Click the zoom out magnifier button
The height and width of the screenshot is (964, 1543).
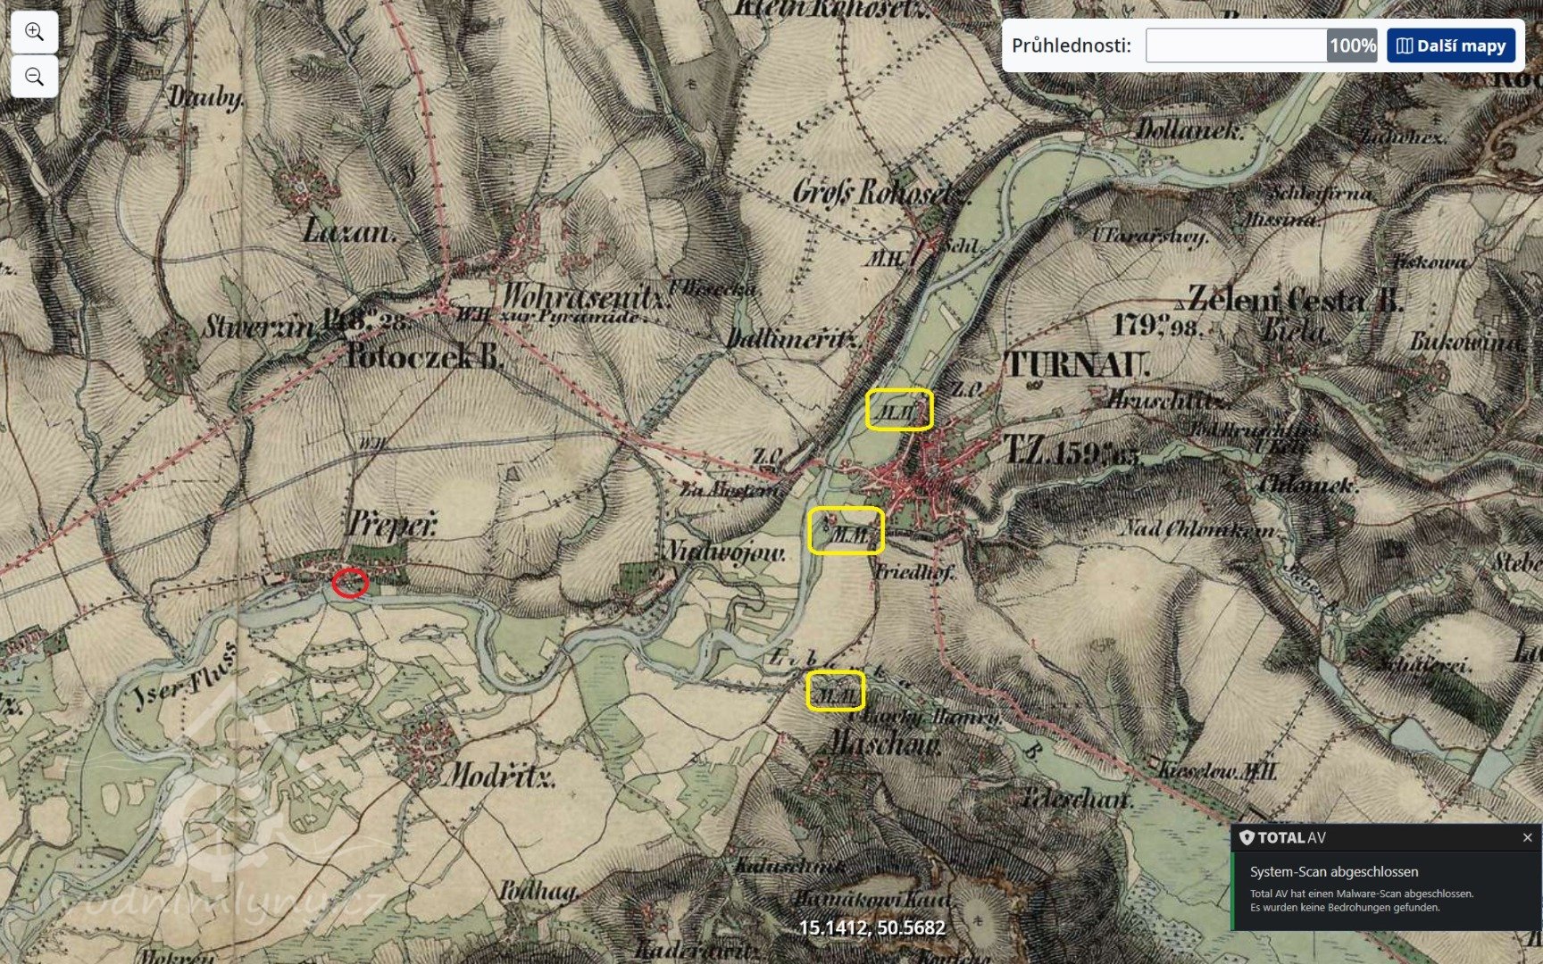coord(34,77)
